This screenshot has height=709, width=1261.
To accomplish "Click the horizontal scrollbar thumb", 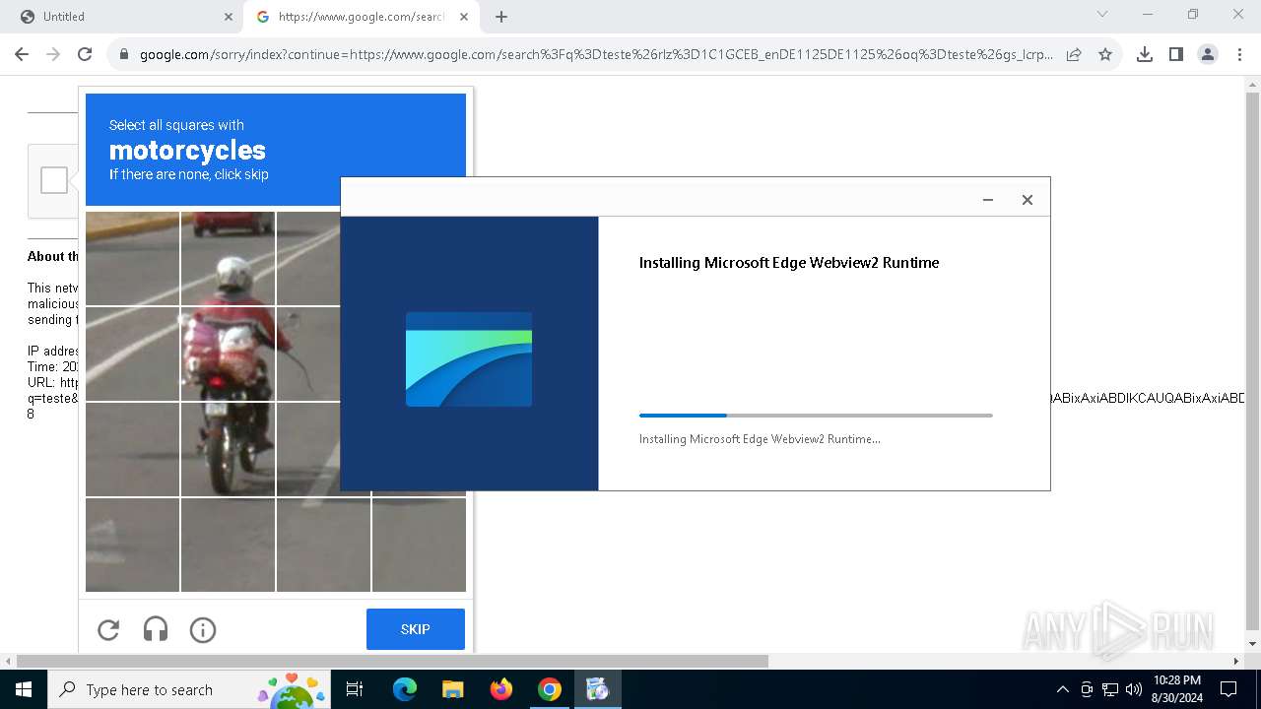I will [392, 661].
